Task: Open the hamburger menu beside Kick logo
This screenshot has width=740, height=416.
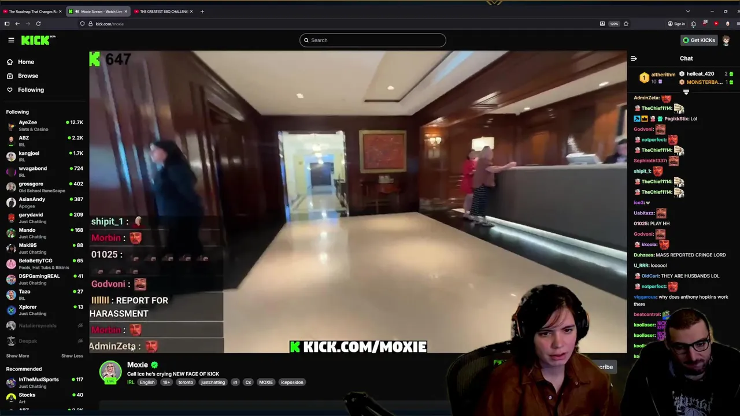Action: [x=11, y=40]
